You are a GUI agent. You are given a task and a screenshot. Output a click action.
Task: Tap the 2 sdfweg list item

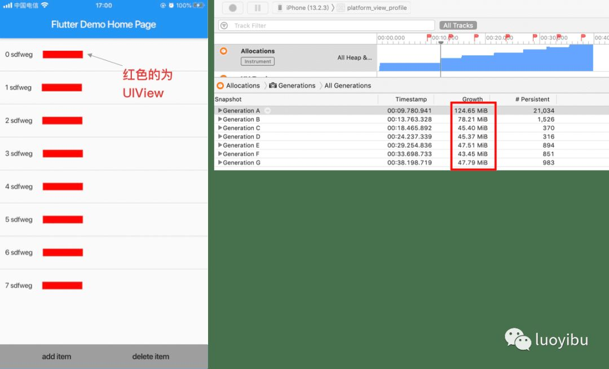(x=104, y=121)
